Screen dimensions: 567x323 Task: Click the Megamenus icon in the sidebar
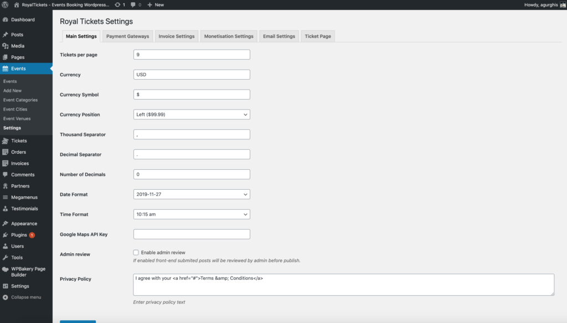pos(6,197)
